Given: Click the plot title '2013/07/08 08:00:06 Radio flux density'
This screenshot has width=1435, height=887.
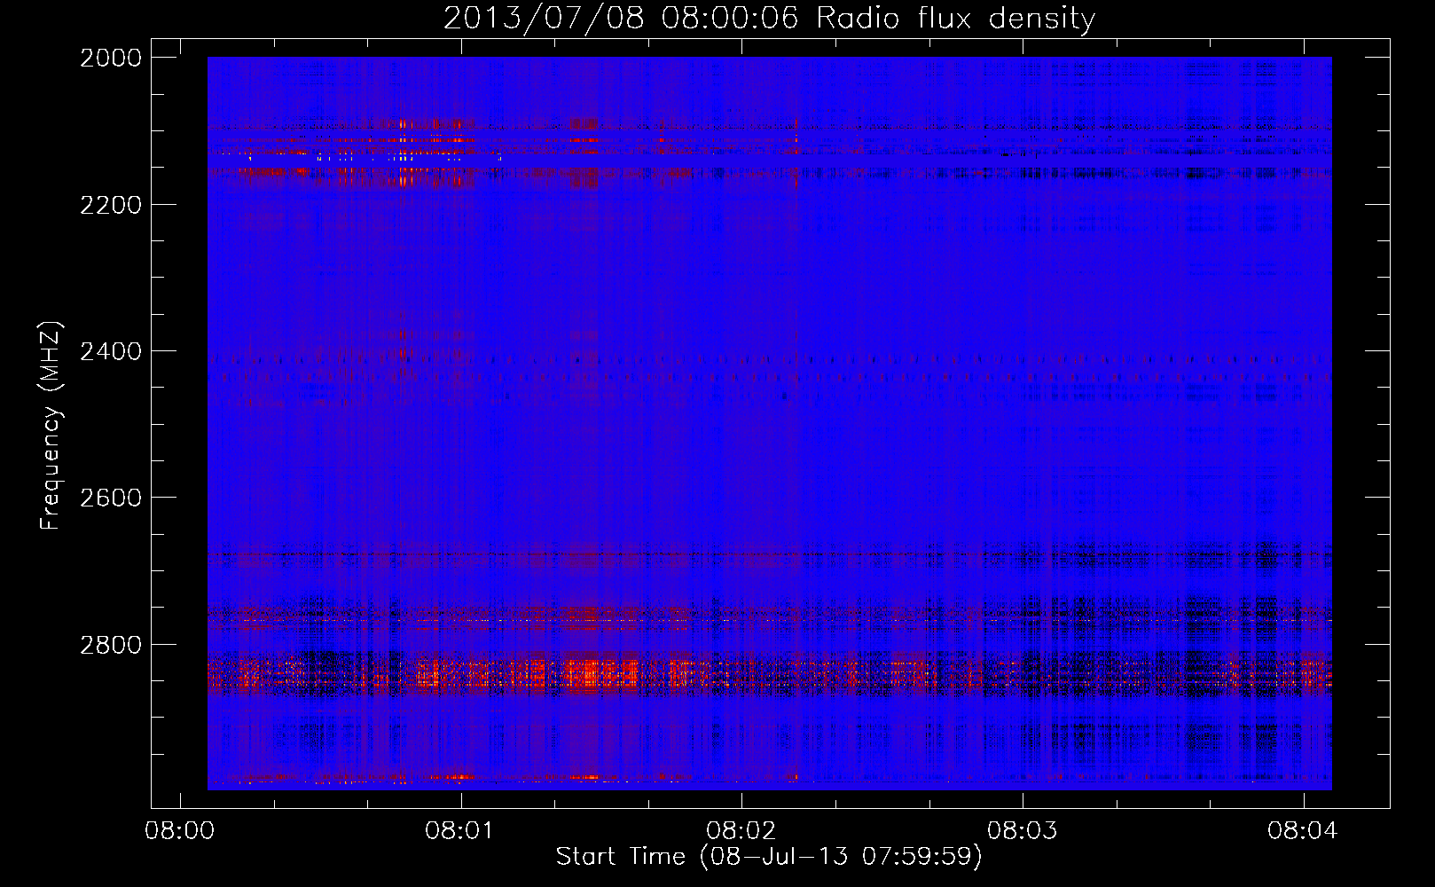Looking at the screenshot, I should point(769,19).
